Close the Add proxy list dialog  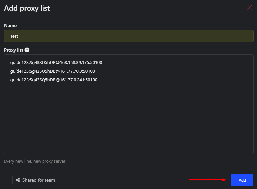(x=249, y=7)
